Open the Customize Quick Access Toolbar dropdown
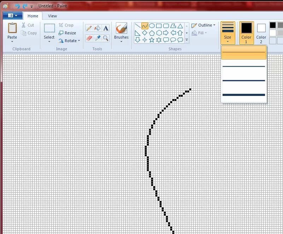This screenshot has height=234, width=283. coord(31,7)
